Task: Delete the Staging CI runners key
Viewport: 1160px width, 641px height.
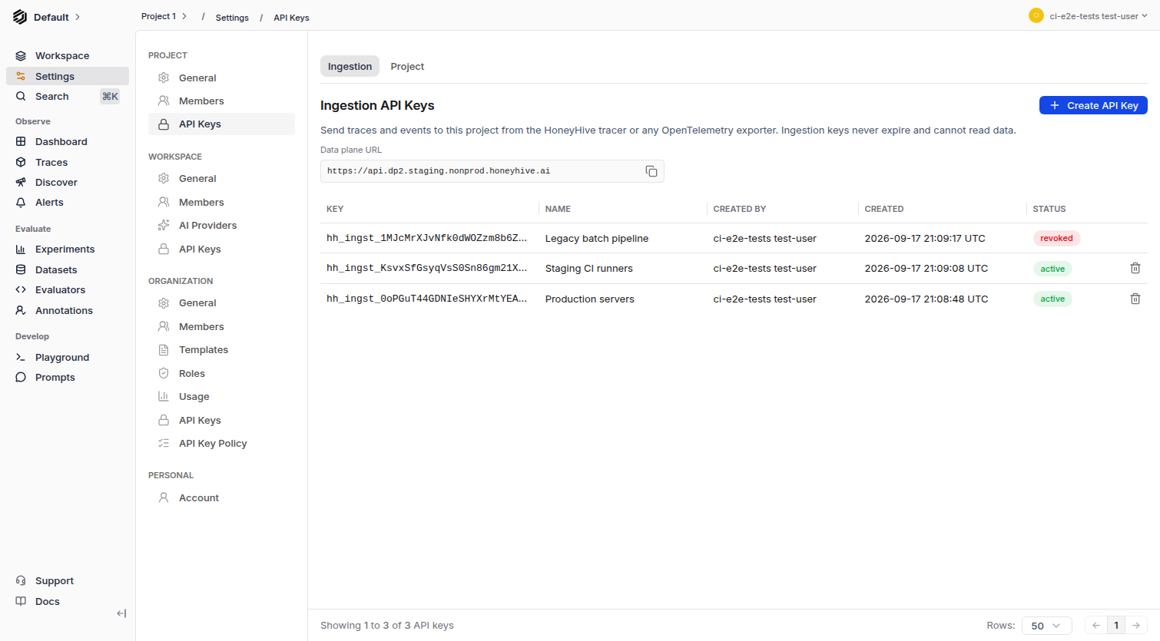Action: point(1135,268)
